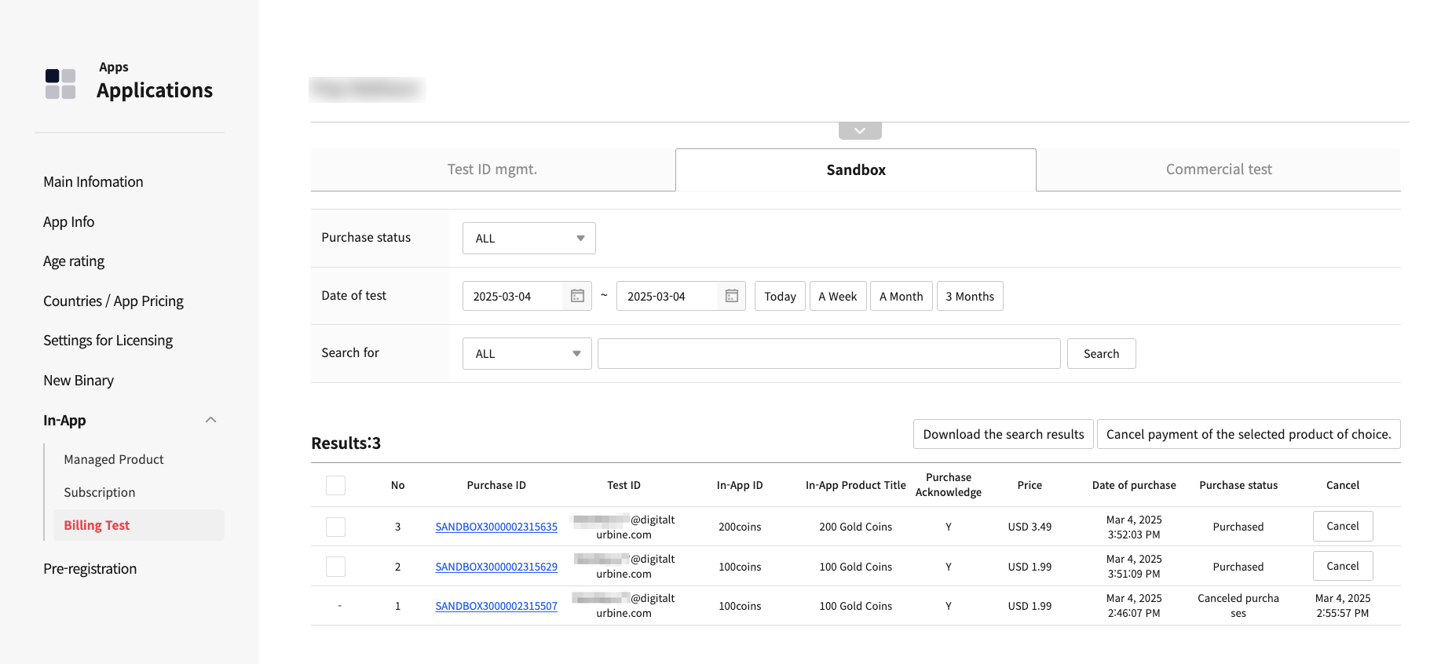Switch to the Test ID mgmt. tab
This screenshot has width=1452, height=664.
[x=492, y=170]
